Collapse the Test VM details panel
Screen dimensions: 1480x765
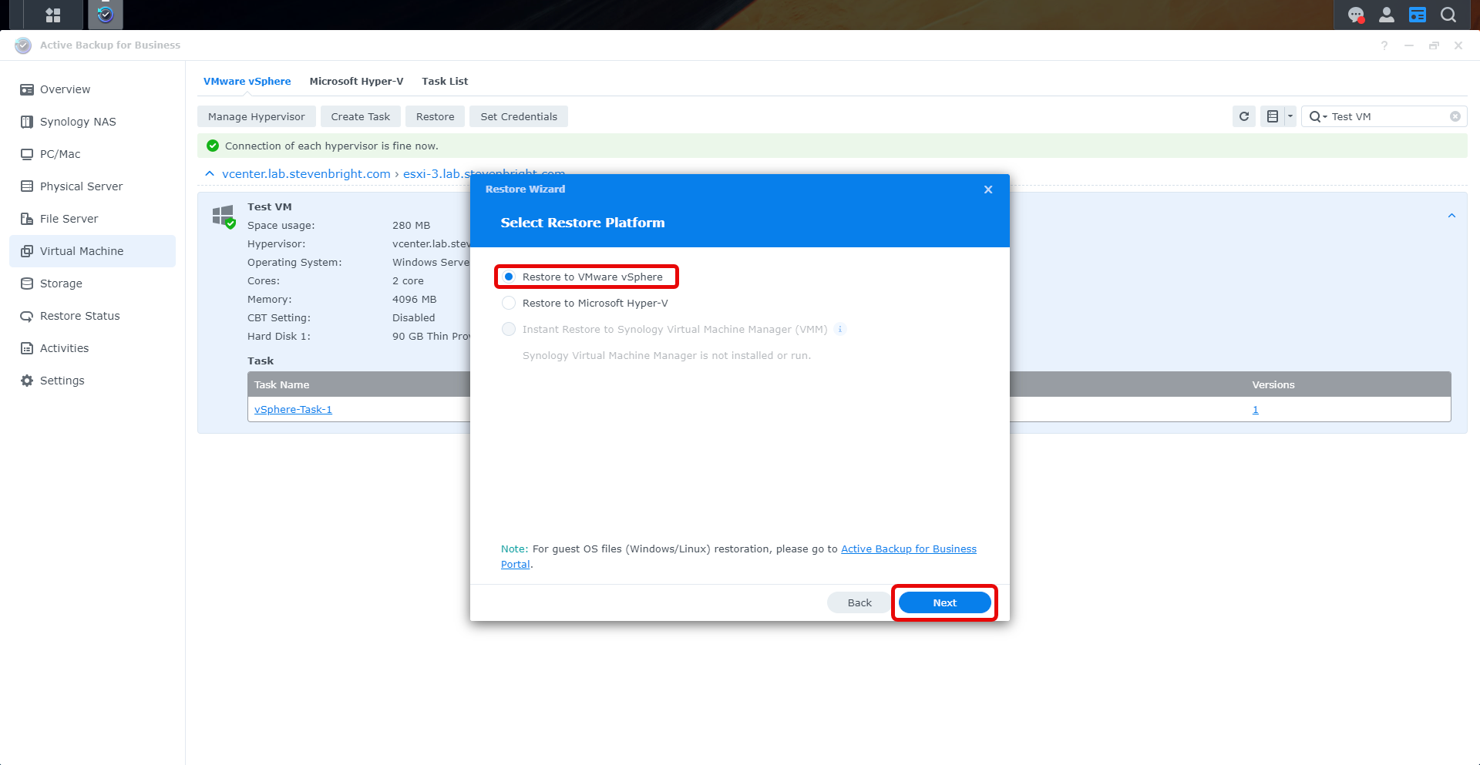tap(1451, 216)
